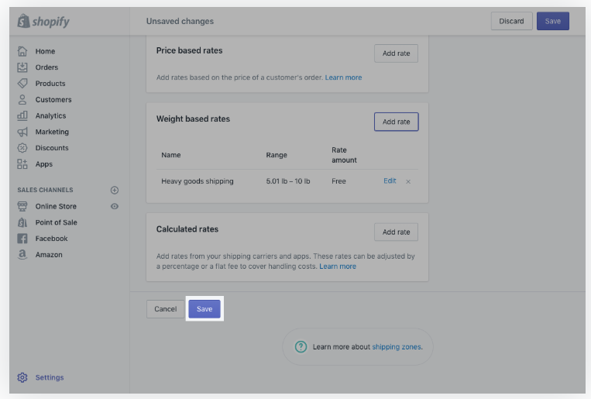Select Facebook sales channel
591x399 pixels.
tap(52, 239)
